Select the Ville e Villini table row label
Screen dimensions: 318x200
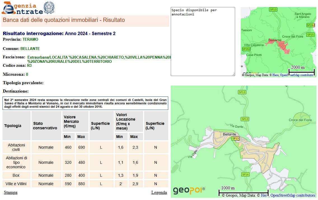[x=16, y=184]
